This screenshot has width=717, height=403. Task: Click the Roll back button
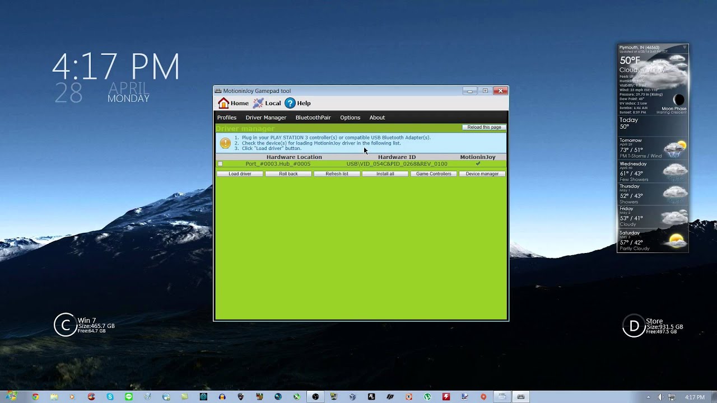(x=288, y=174)
